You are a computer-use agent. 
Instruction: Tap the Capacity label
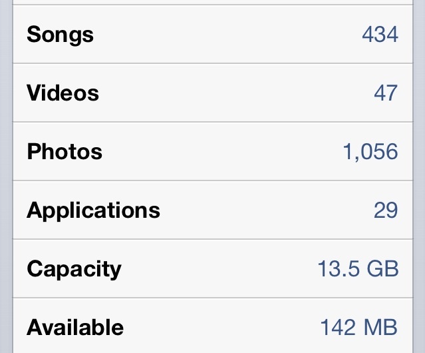click(74, 269)
